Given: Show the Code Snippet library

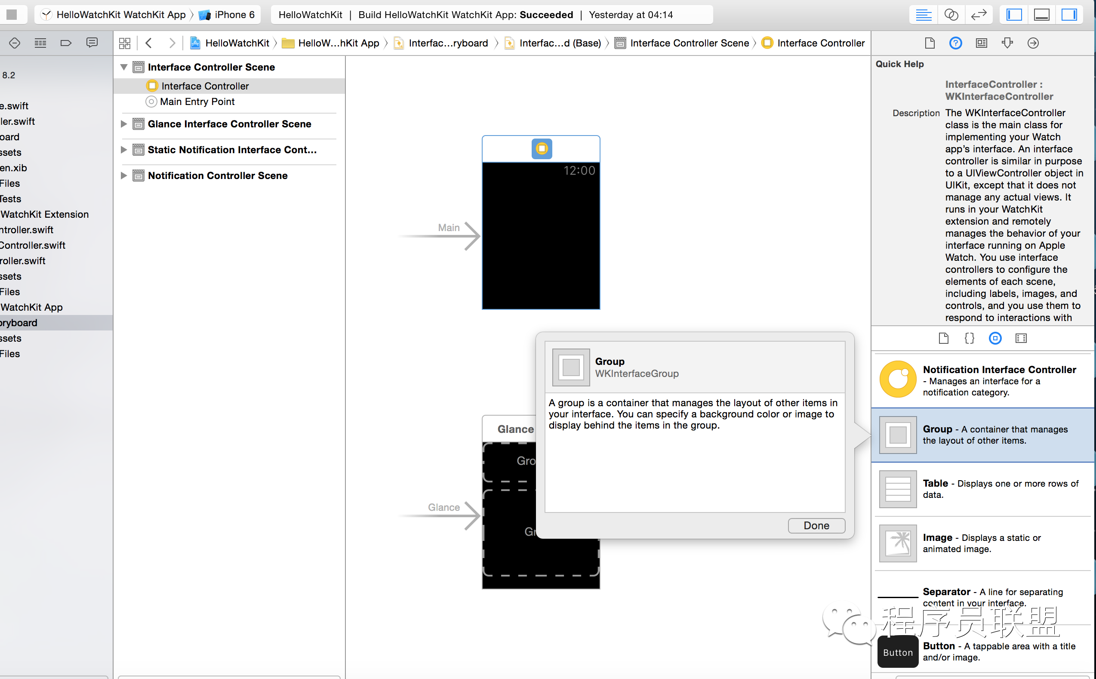Looking at the screenshot, I should point(969,338).
